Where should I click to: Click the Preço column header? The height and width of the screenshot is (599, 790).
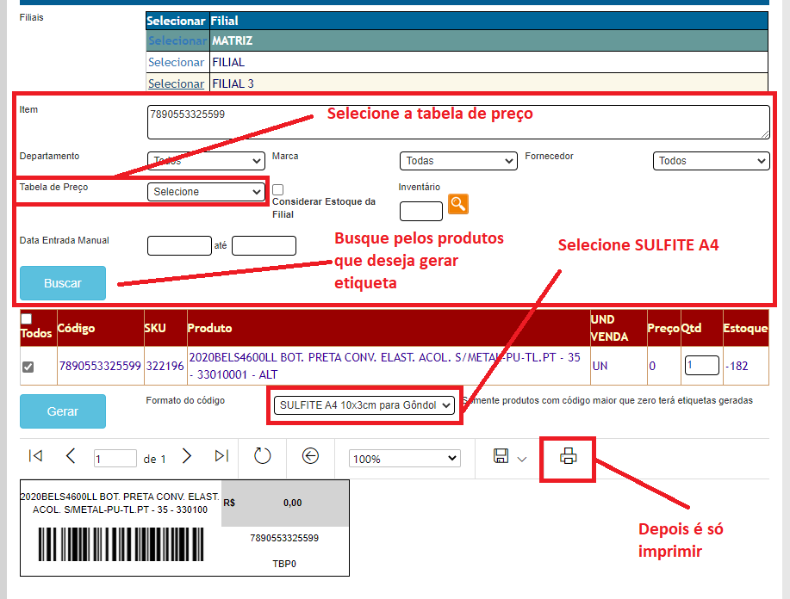pyautogui.click(x=663, y=328)
